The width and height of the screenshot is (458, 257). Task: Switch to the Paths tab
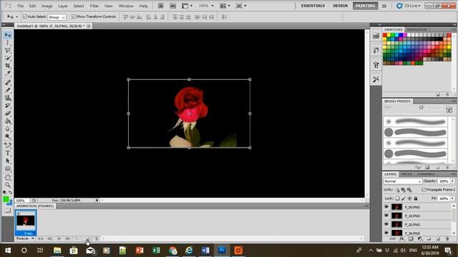click(406, 174)
